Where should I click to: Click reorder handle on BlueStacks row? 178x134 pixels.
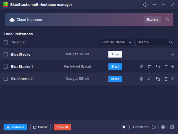173,54
